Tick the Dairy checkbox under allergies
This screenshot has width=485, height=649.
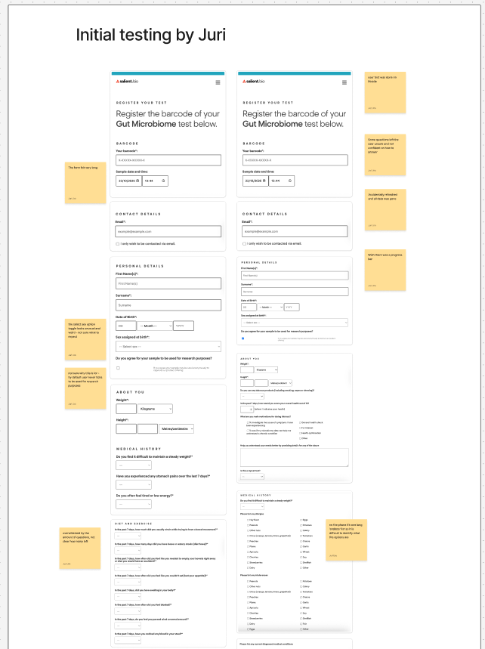pyautogui.click(x=249, y=568)
